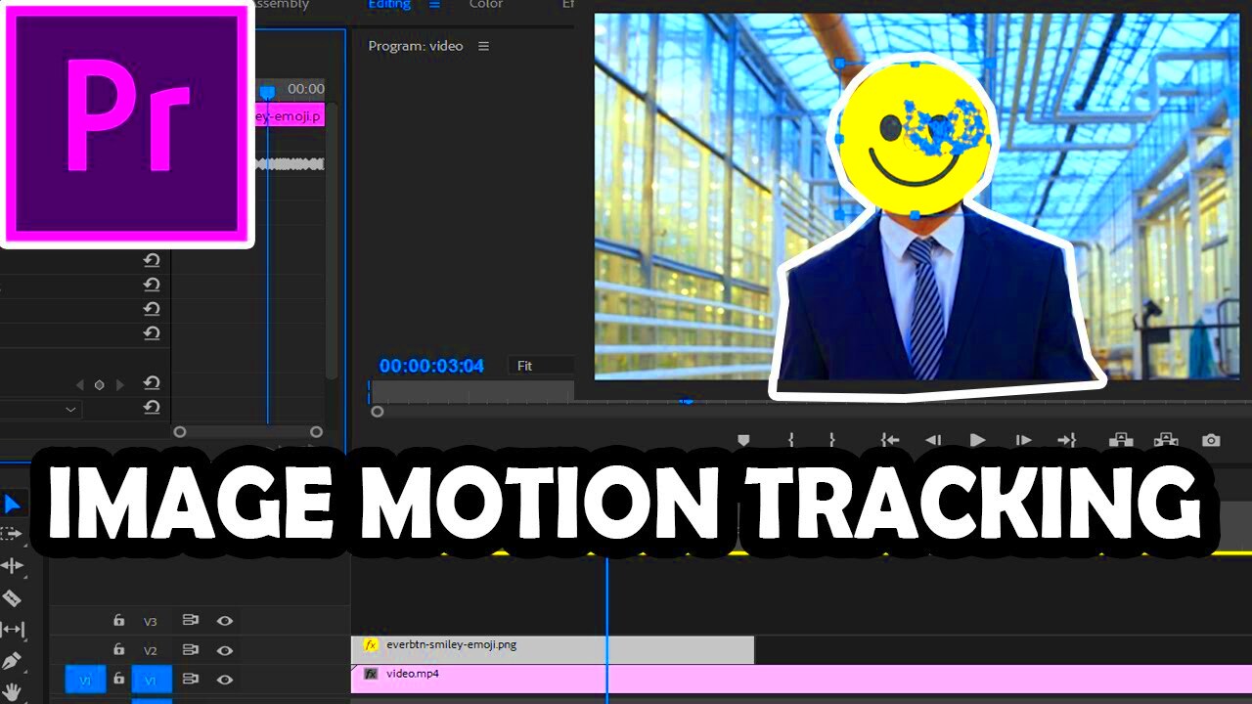Select the Hand tool
Image resolution: width=1252 pixels, height=704 pixels.
click(12, 691)
